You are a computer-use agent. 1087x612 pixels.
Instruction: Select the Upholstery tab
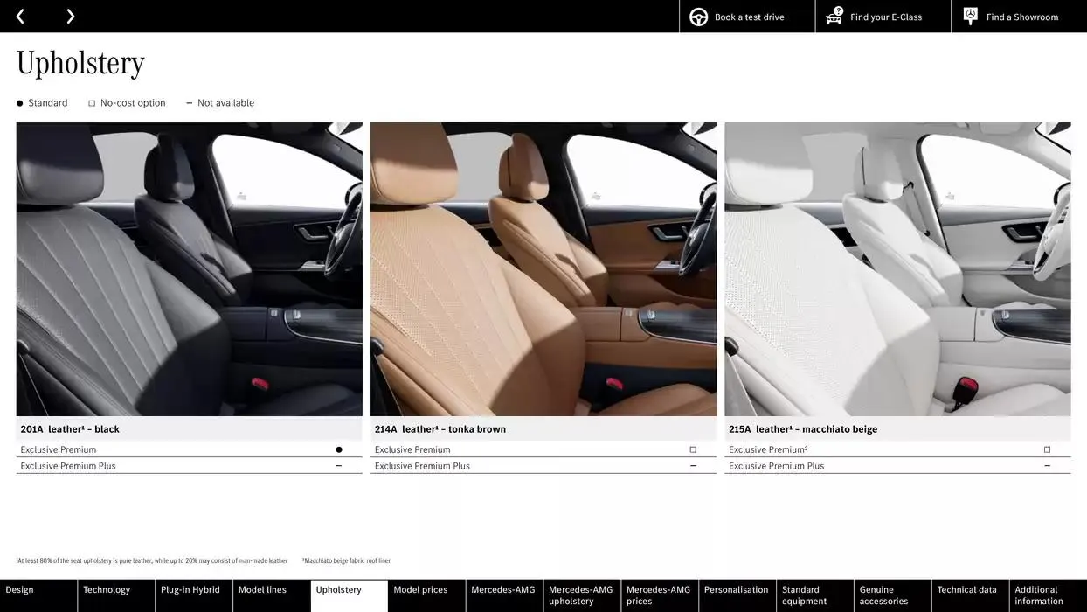(350, 595)
